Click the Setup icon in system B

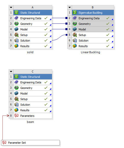pos(75,35)
